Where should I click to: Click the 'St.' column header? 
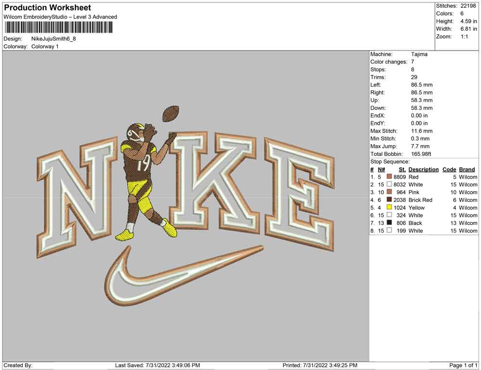tap(402, 169)
